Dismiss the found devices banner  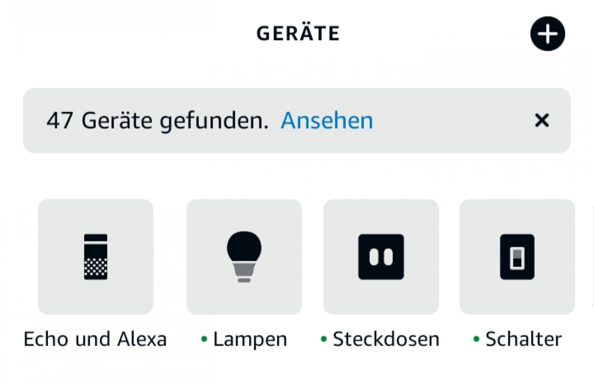[x=542, y=120]
